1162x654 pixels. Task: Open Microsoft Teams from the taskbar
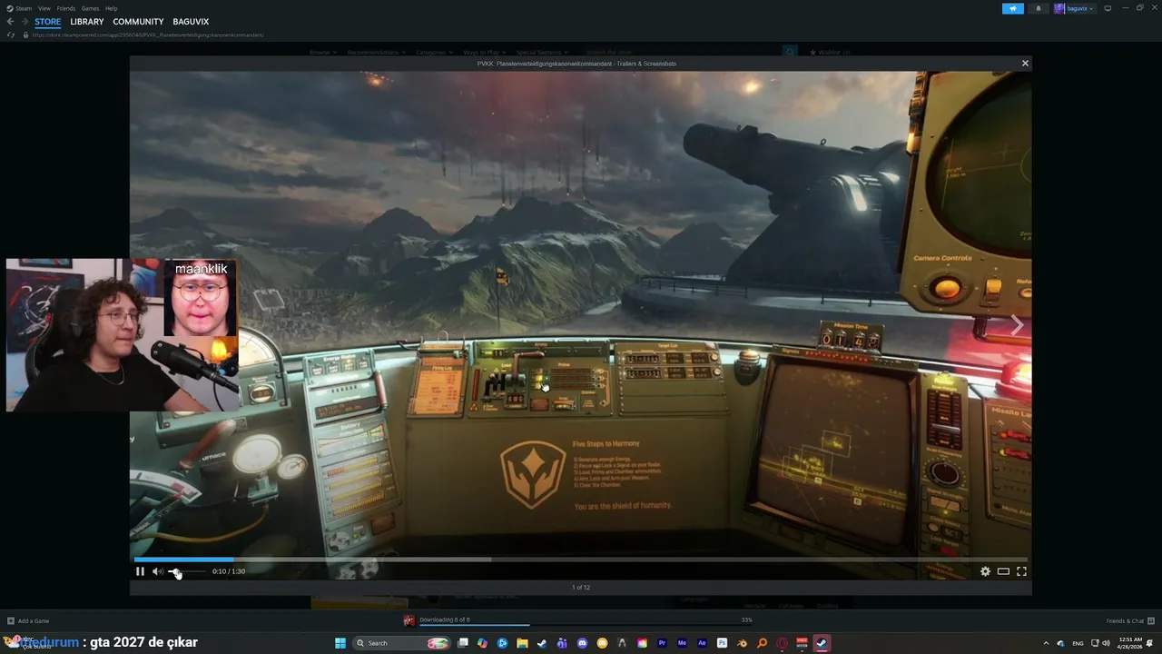point(562,643)
